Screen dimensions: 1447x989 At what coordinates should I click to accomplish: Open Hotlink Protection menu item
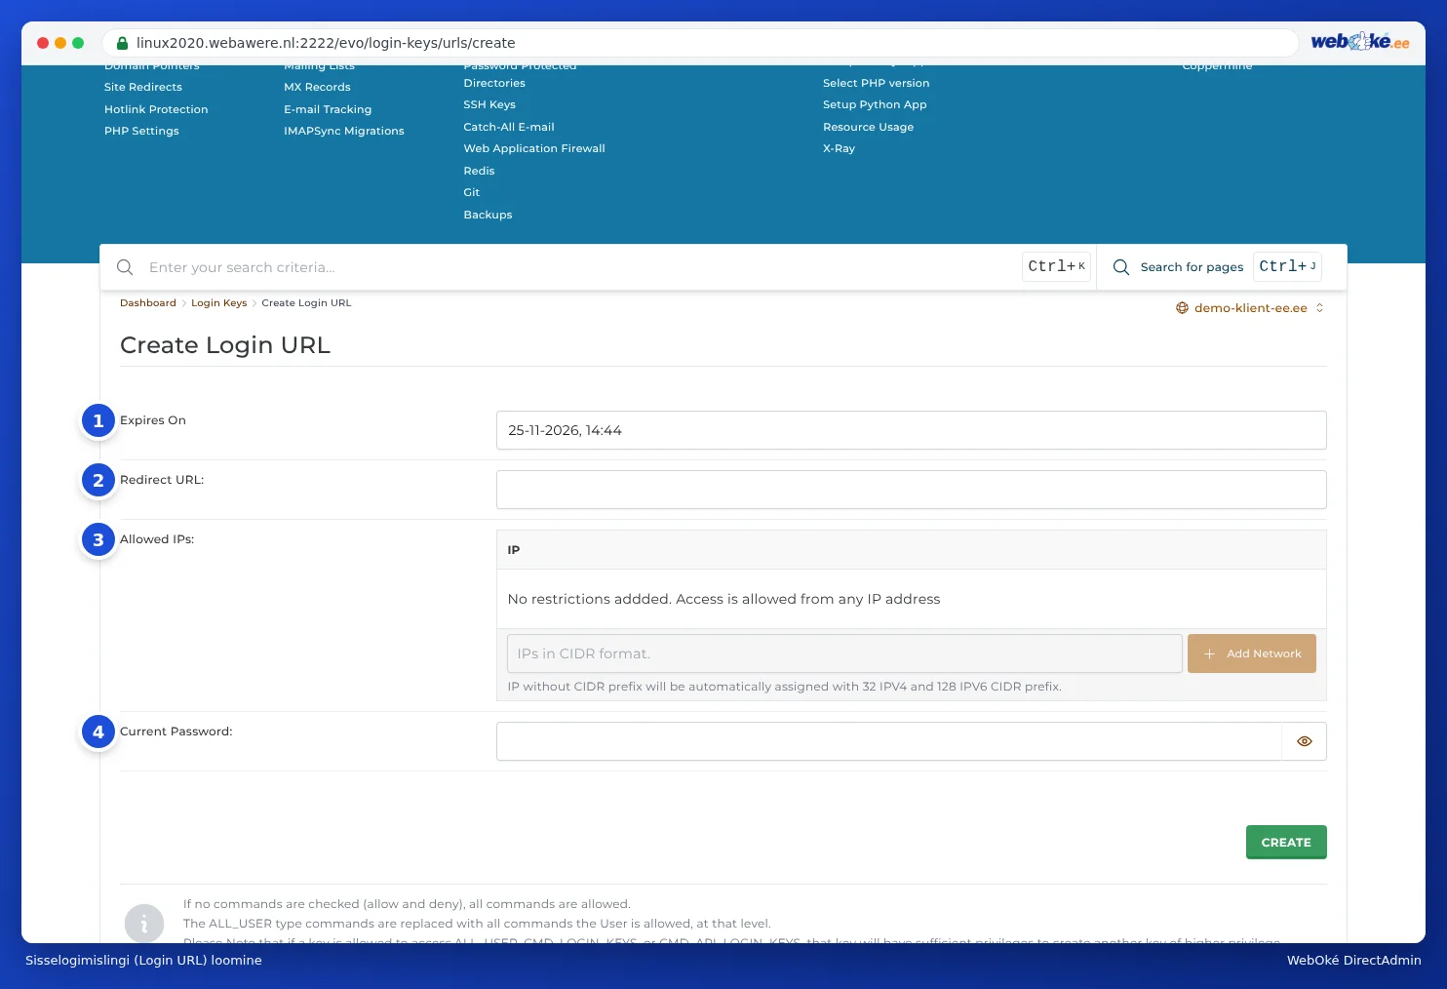[156, 109]
